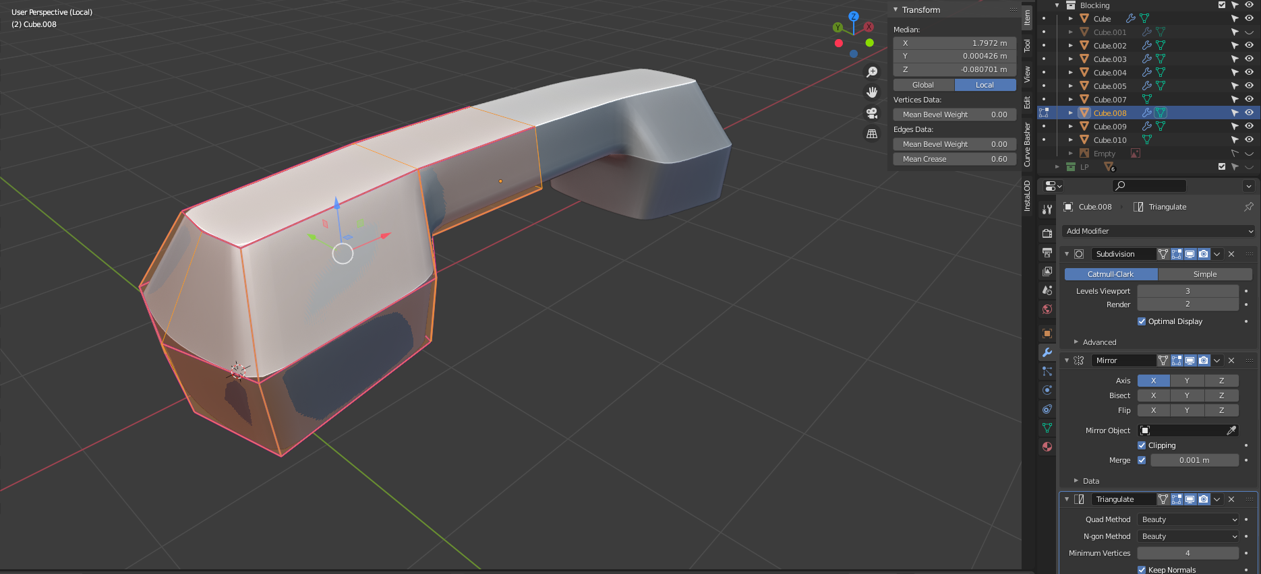This screenshot has width=1261, height=574.
Task: Toggle Mirror modifier viewport display icon
Action: tap(1190, 360)
